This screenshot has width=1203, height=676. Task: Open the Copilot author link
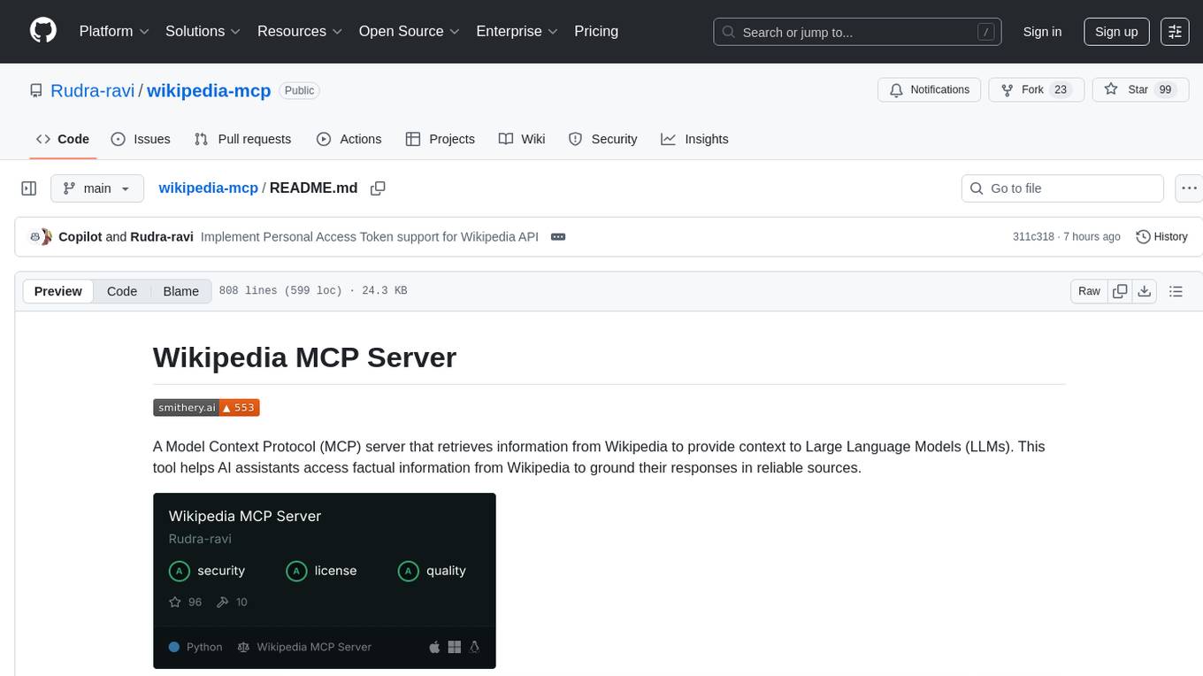click(x=80, y=236)
